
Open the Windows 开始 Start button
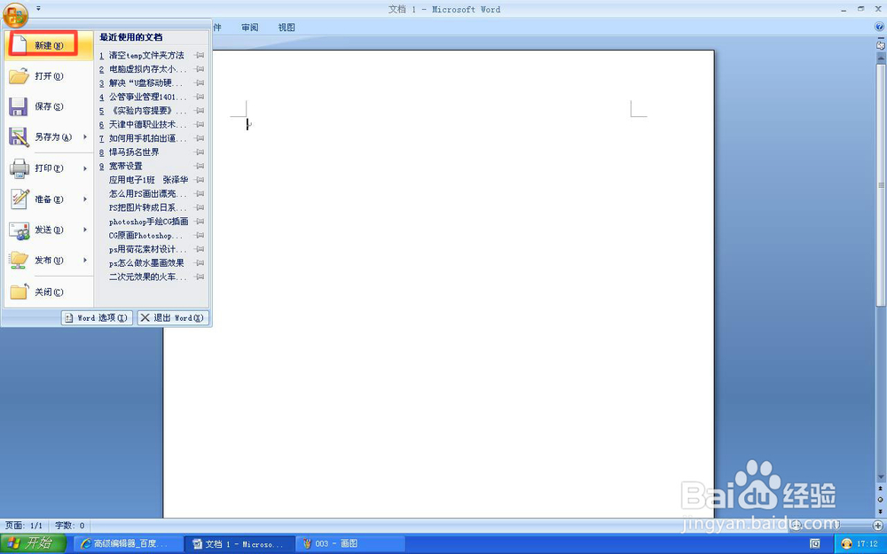click(33, 544)
